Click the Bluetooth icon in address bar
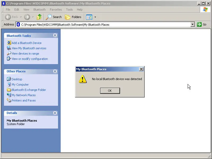The height and width of the screenshot is (159, 212). (18, 24)
